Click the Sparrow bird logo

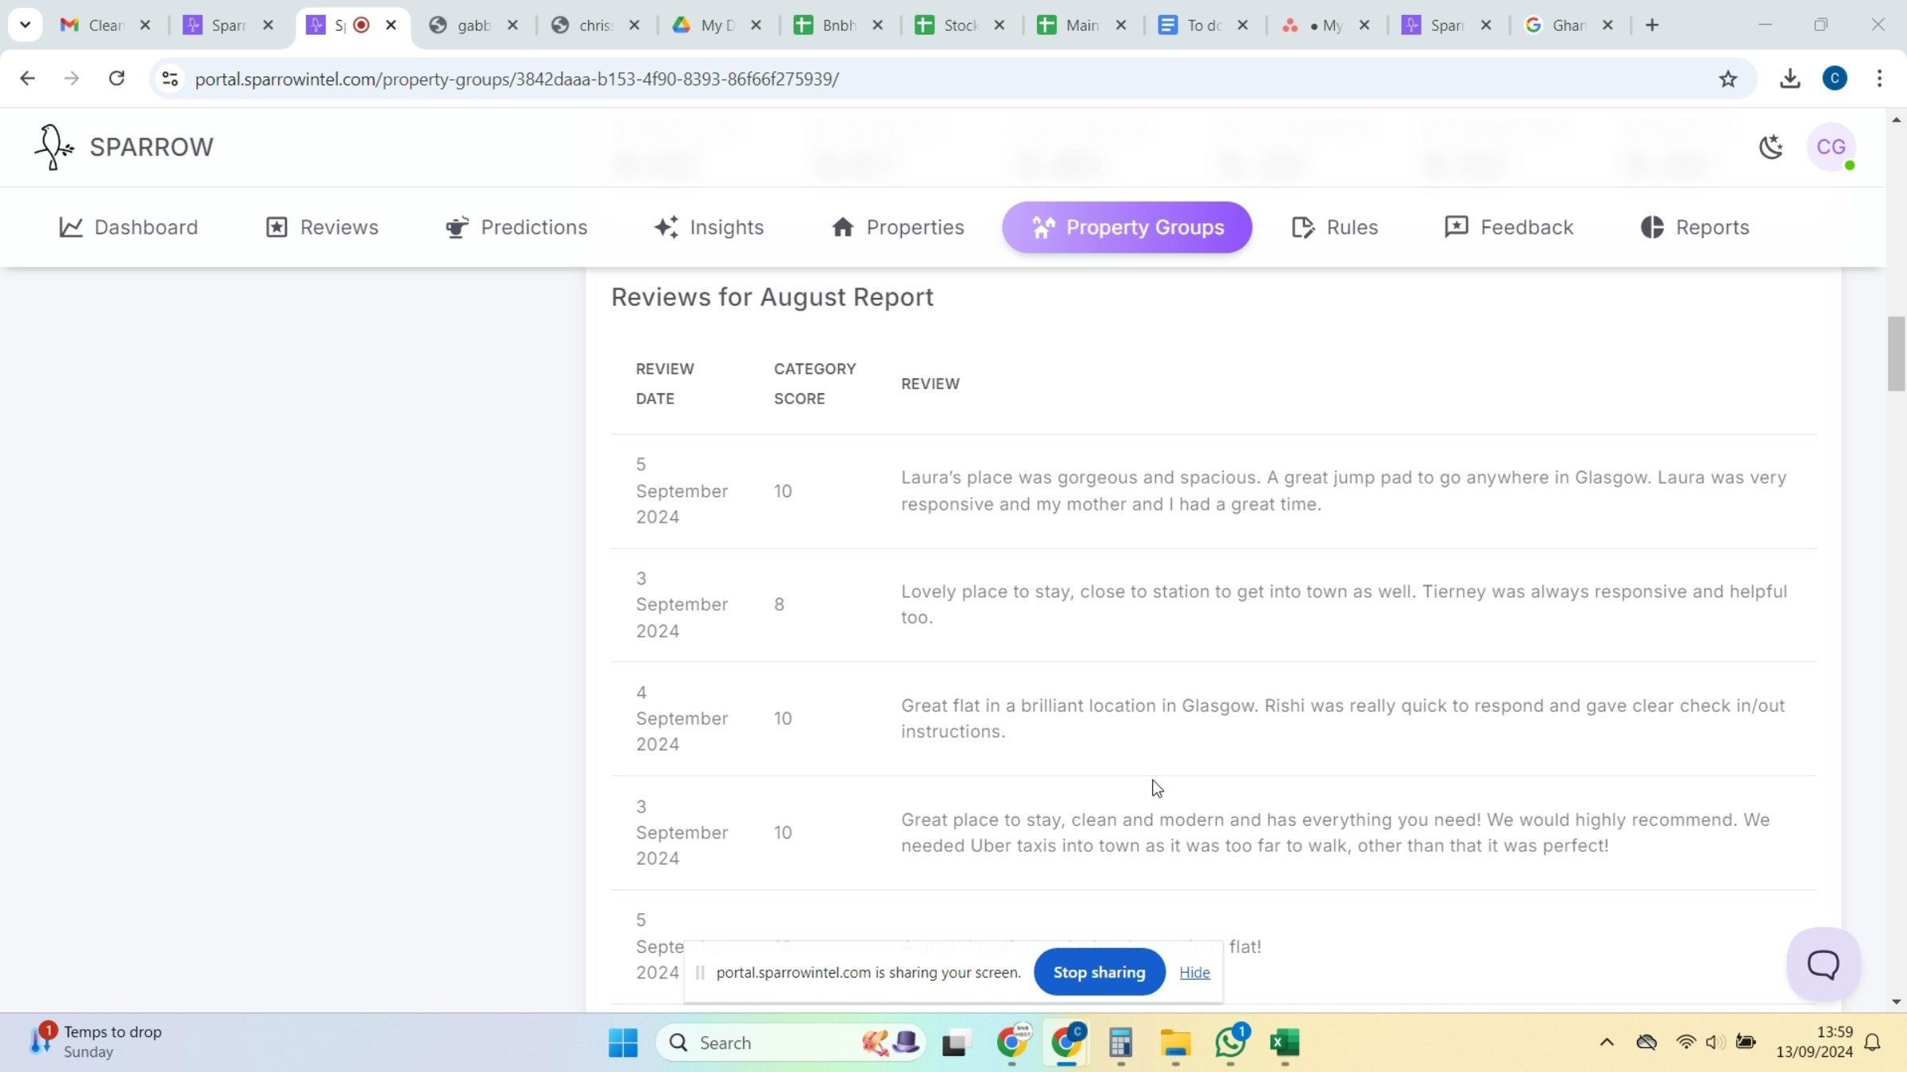pos(53,147)
